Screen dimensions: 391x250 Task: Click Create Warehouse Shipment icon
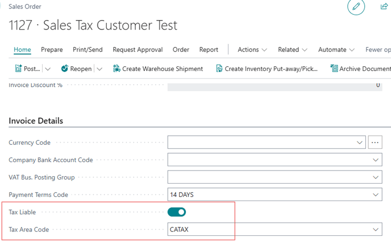[117, 68]
